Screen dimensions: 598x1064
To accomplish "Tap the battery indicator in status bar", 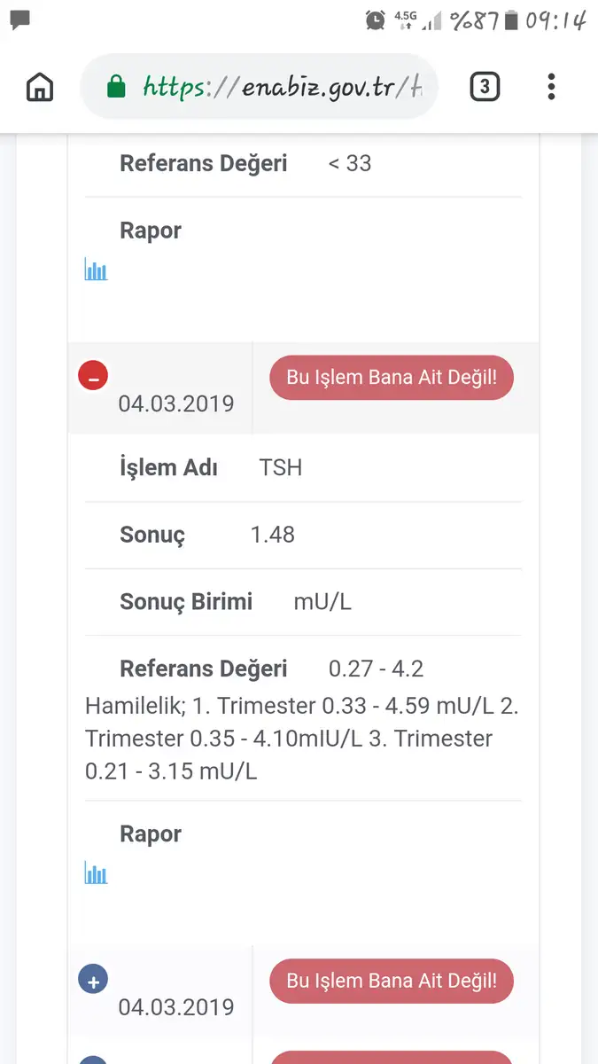I will 510,20.
